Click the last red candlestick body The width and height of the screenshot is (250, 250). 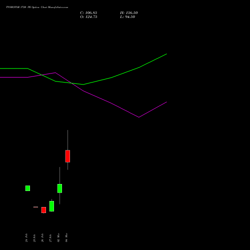(67, 156)
